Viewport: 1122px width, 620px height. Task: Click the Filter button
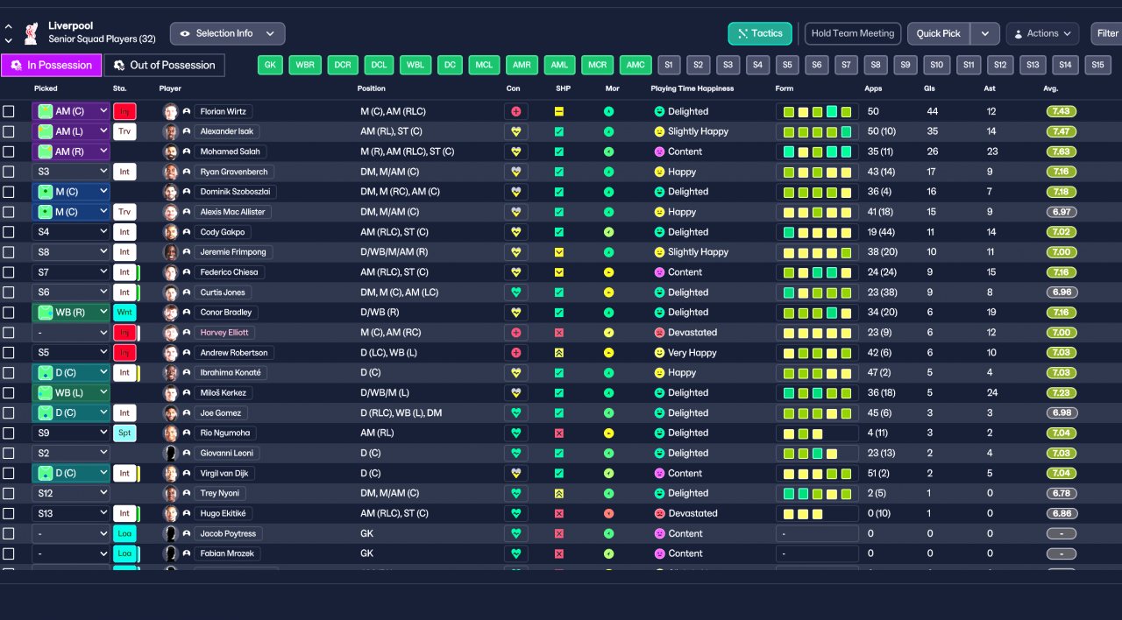[x=1106, y=33]
